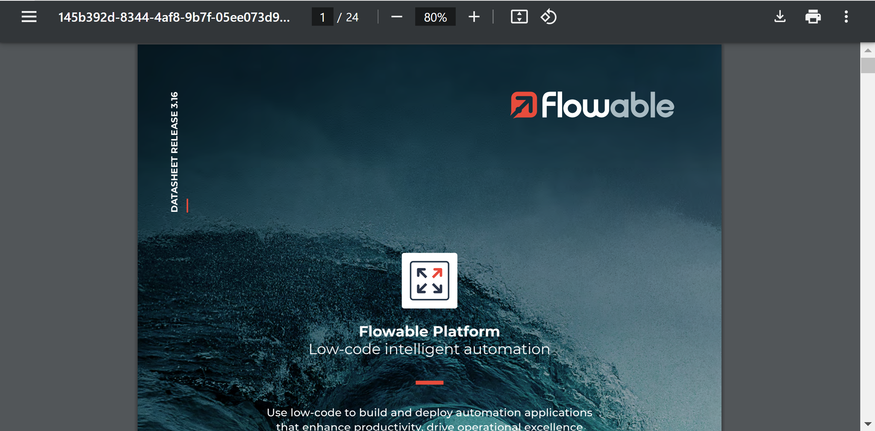Open the sidebar hamburger menu
875x431 pixels.
click(x=29, y=17)
